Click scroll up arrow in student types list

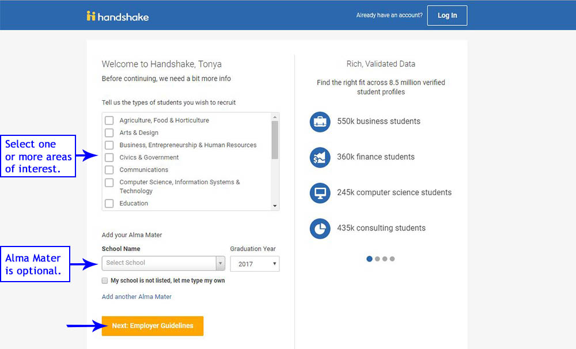[275, 117]
